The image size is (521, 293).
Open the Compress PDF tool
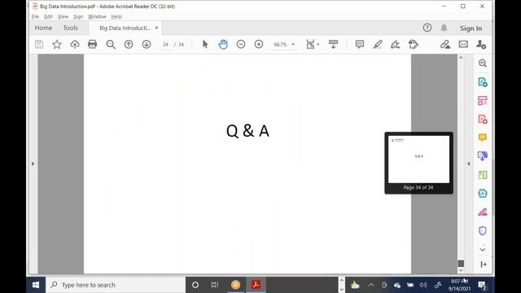coord(483,194)
